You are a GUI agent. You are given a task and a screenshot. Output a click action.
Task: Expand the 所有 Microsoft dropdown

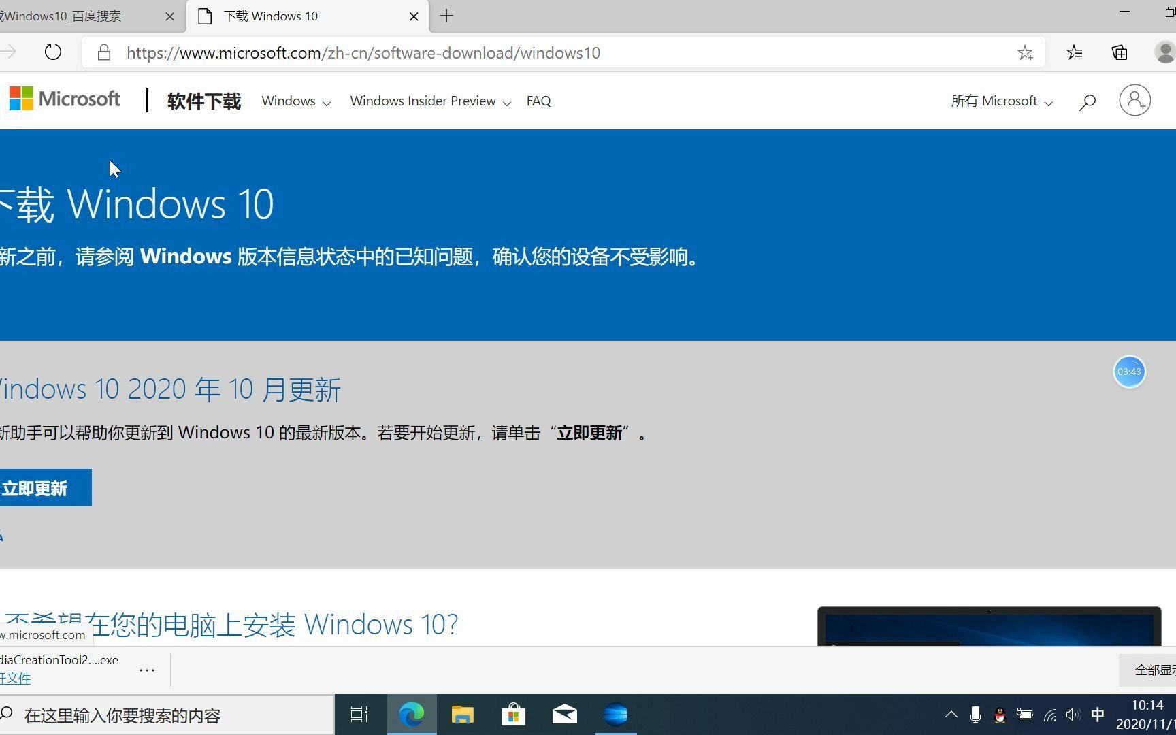click(1002, 101)
